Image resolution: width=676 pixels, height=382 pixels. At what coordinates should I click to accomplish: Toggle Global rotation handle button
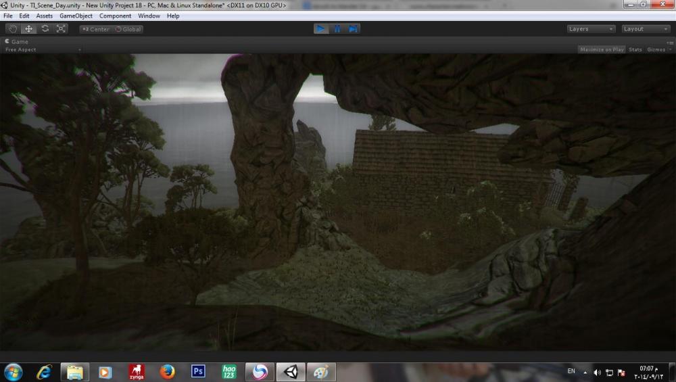click(x=128, y=29)
